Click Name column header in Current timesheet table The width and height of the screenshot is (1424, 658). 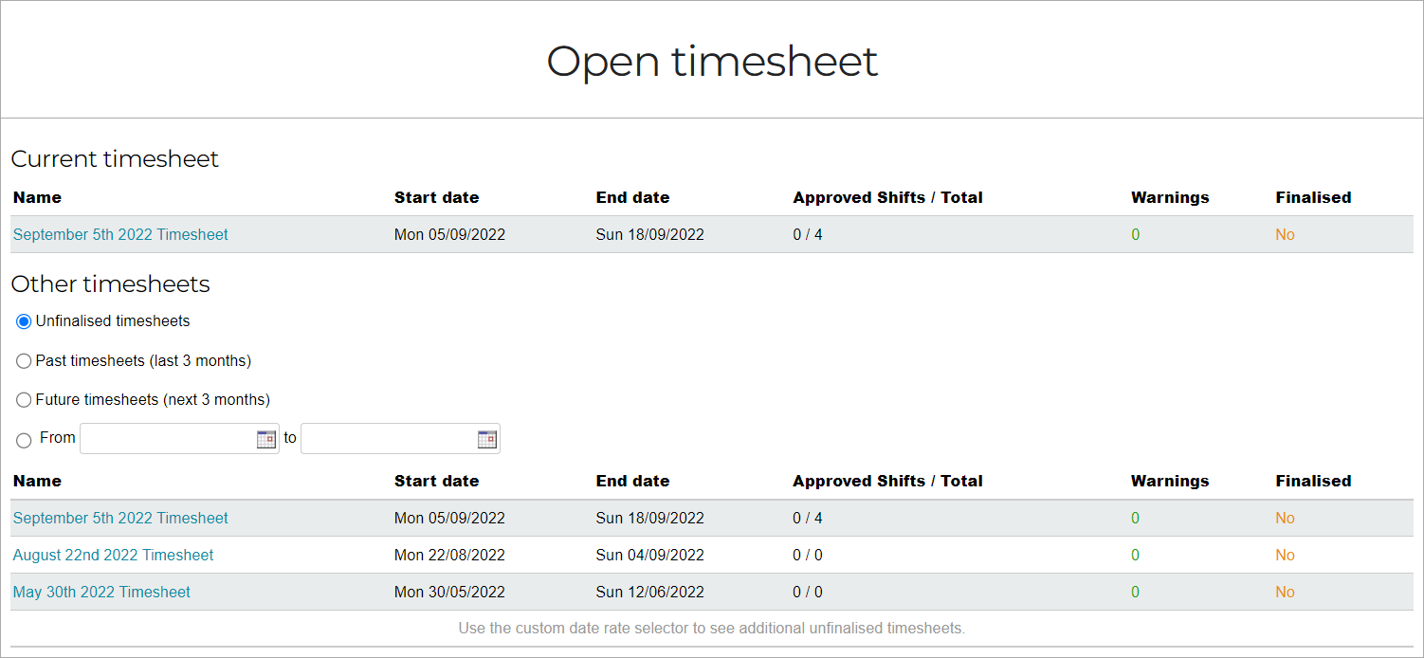37,197
